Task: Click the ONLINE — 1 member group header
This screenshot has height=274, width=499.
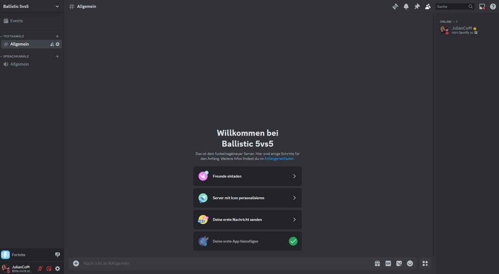Action: [449, 22]
